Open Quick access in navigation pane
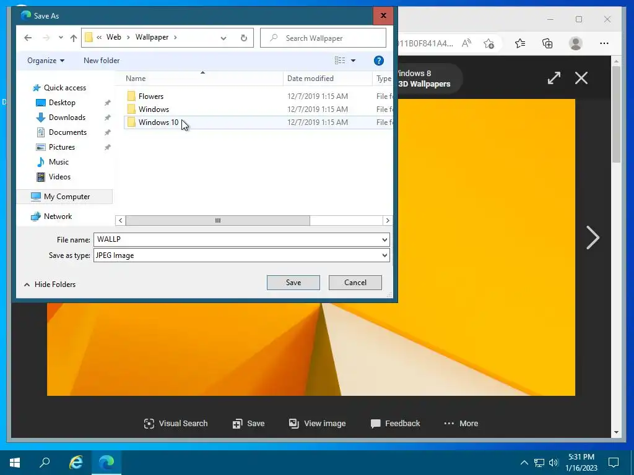Image resolution: width=634 pixels, height=475 pixels. pos(64,88)
